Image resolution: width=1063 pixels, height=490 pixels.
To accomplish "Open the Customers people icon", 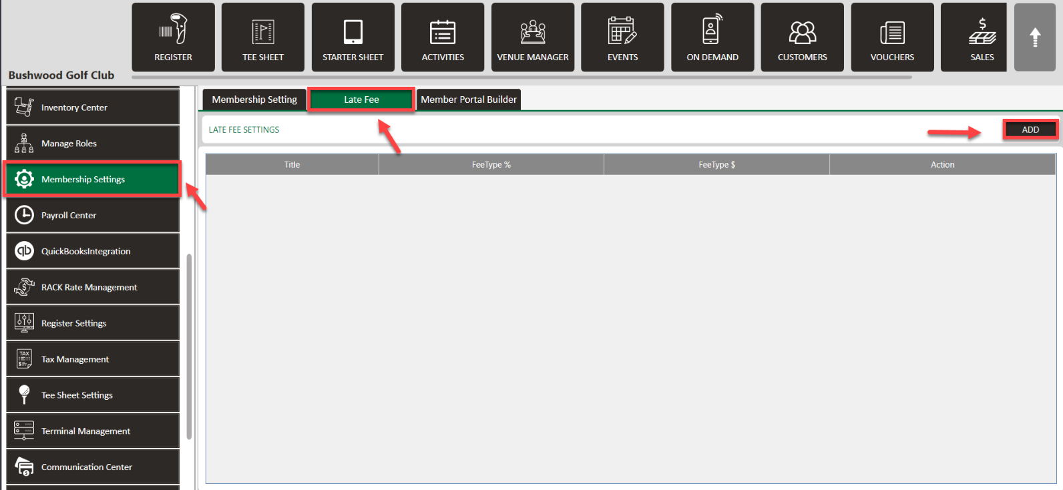I will pos(803,31).
